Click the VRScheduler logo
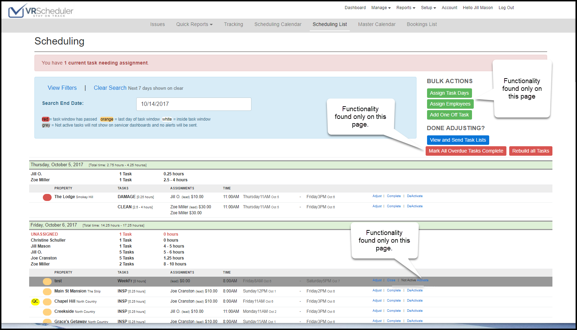 click(41, 11)
